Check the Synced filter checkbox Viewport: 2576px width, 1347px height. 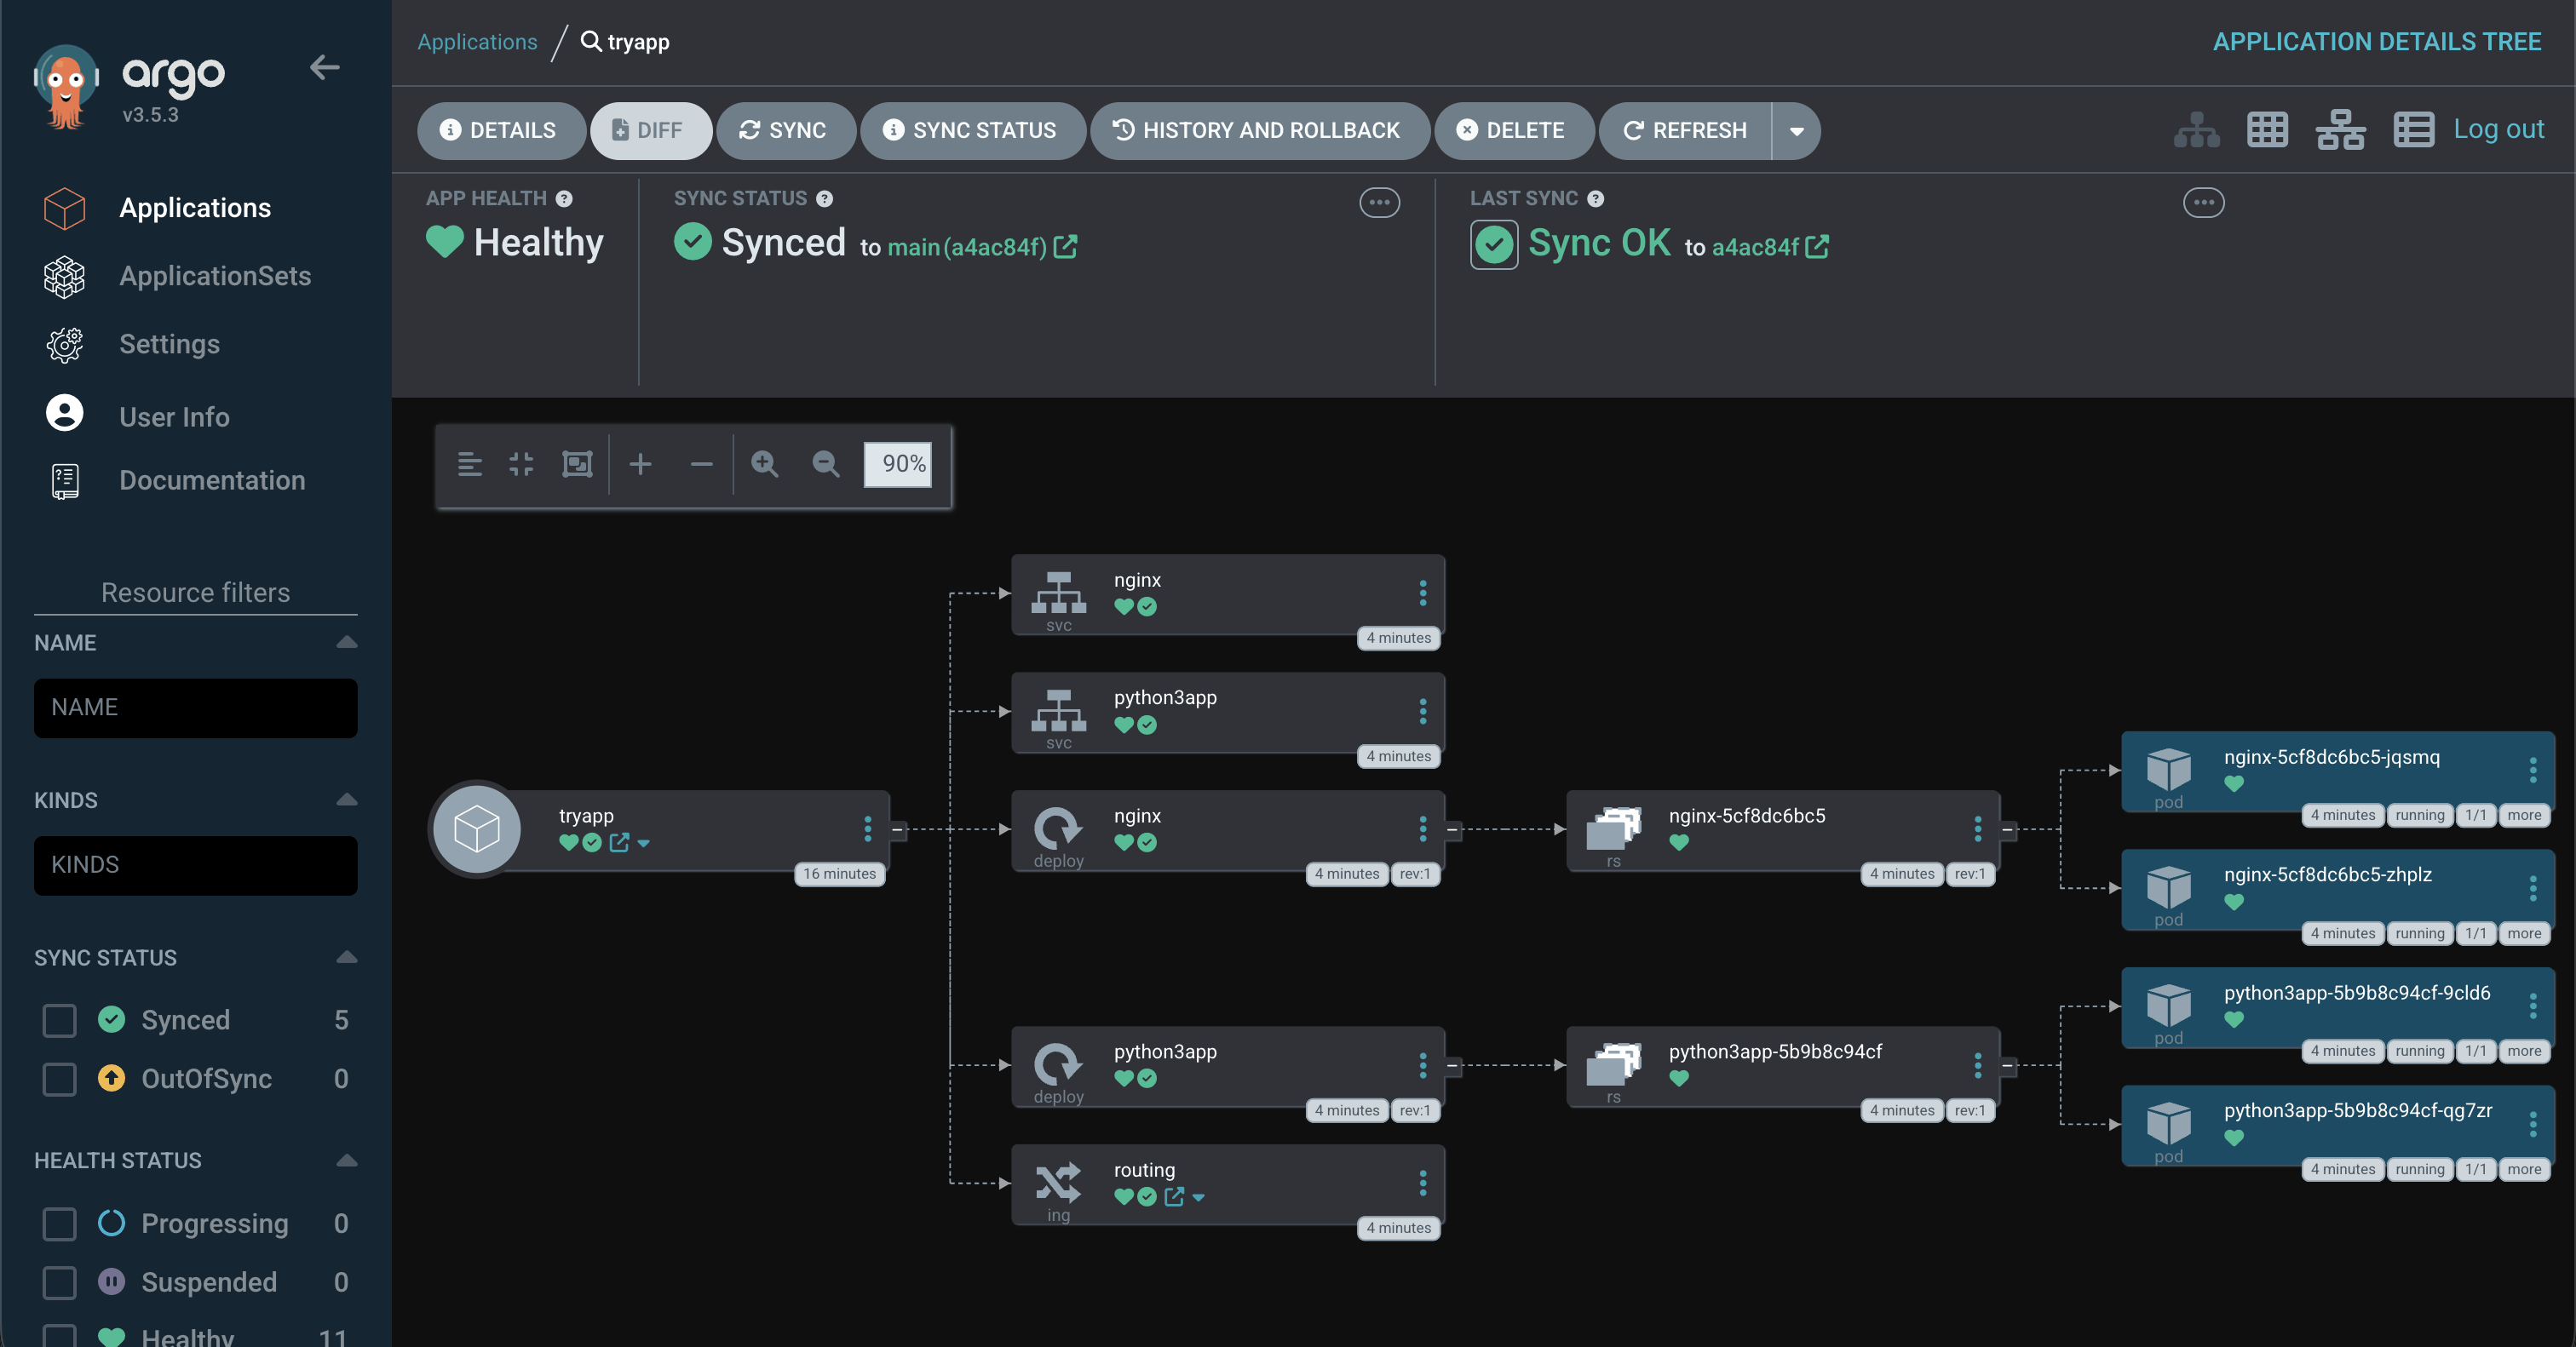click(x=59, y=1020)
